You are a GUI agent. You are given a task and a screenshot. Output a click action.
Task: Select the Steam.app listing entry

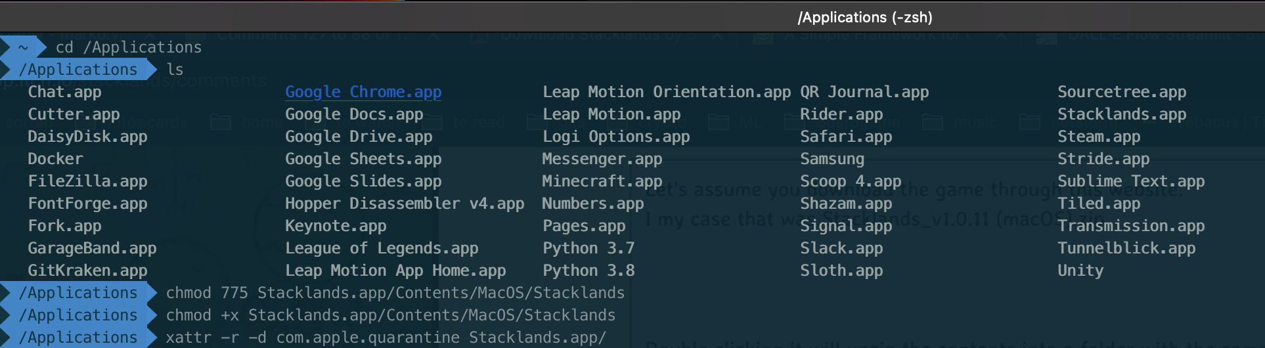coord(1098,137)
